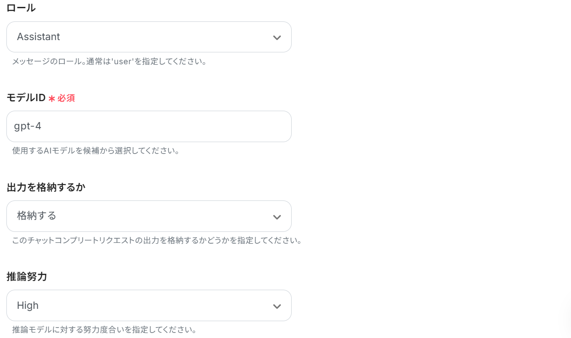Open the 出力を格納するか dropdown

point(149,216)
